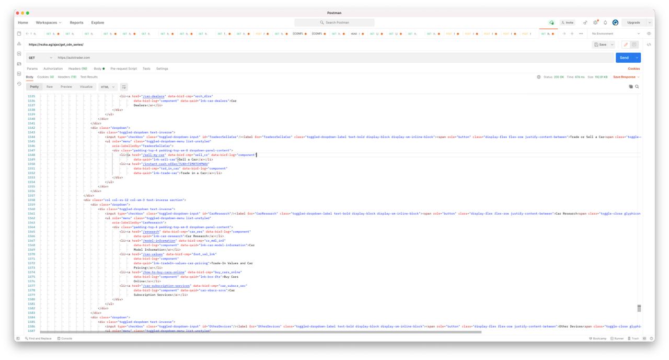Add a new request tab with plus
669x360 pixels.
tap(572, 33)
